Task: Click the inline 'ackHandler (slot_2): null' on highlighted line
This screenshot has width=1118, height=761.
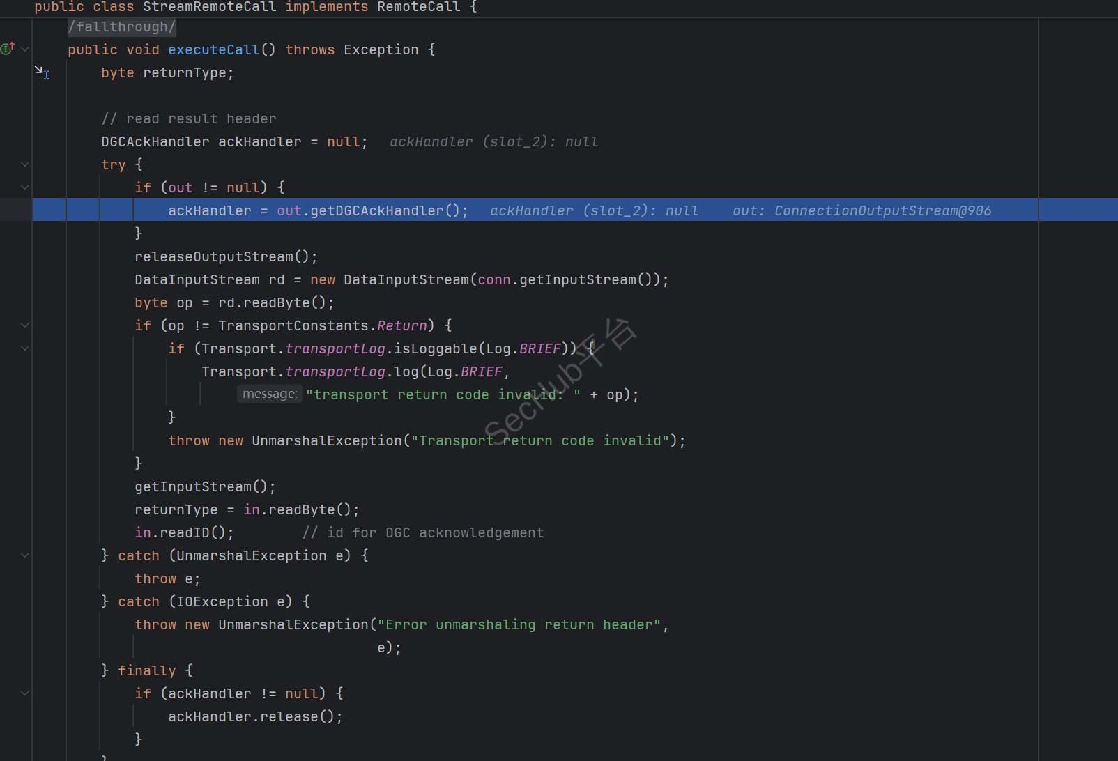Action: click(x=594, y=210)
